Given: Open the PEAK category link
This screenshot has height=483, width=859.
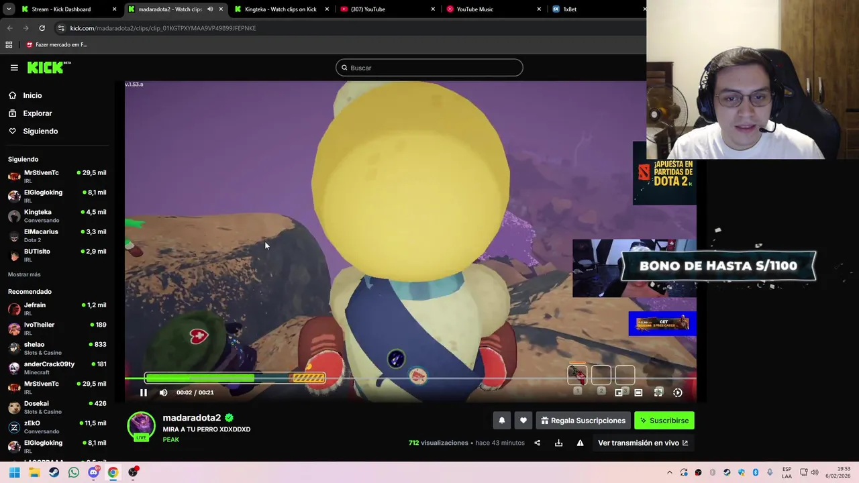Looking at the screenshot, I should (170, 439).
